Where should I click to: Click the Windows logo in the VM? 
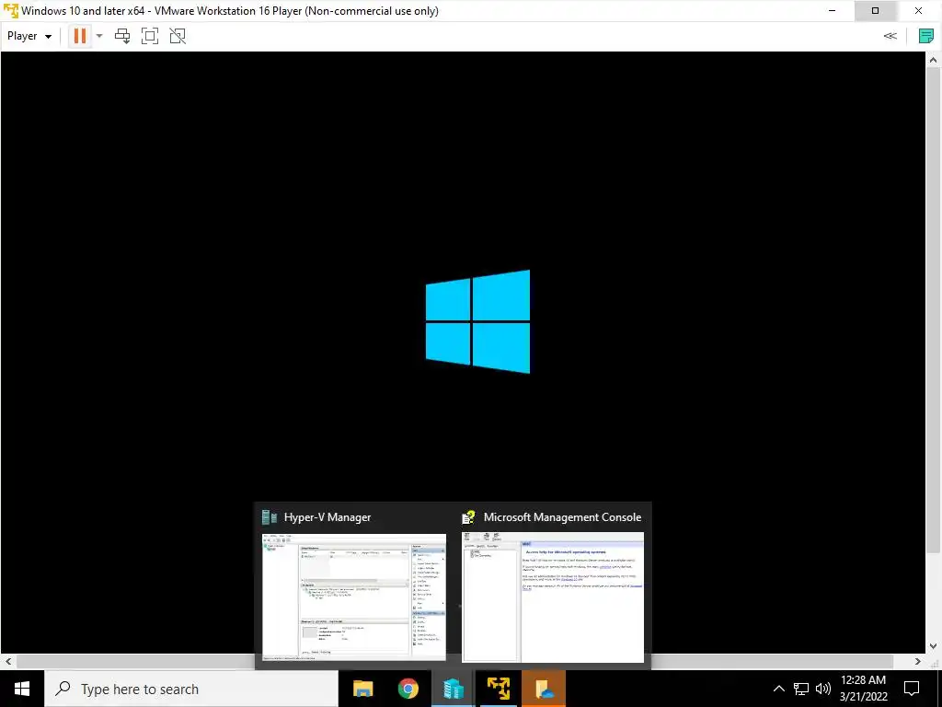pos(478,321)
